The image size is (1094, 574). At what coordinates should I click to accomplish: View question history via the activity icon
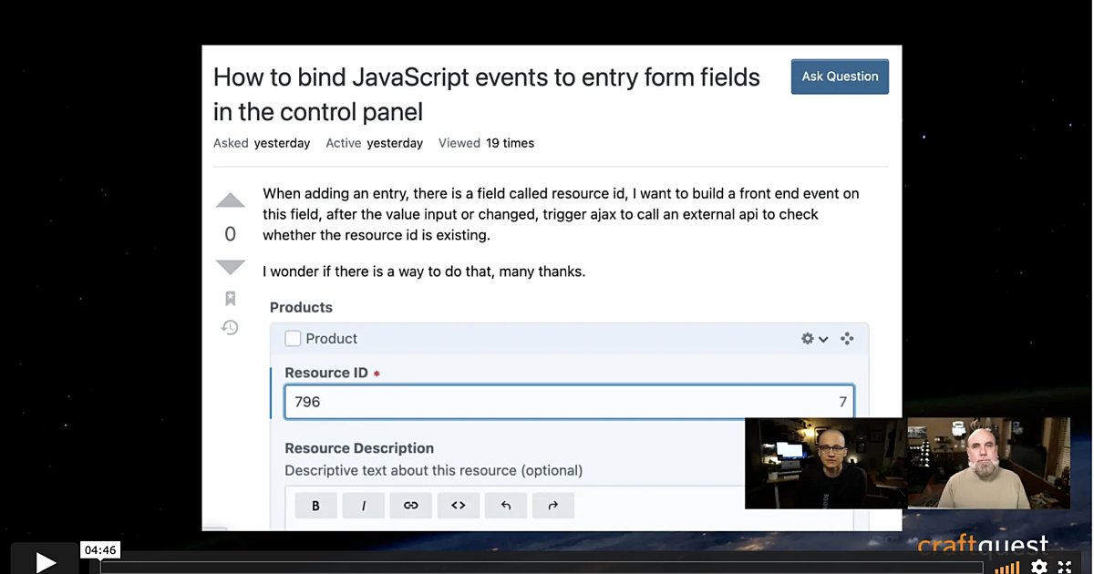click(x=230, y=326)
